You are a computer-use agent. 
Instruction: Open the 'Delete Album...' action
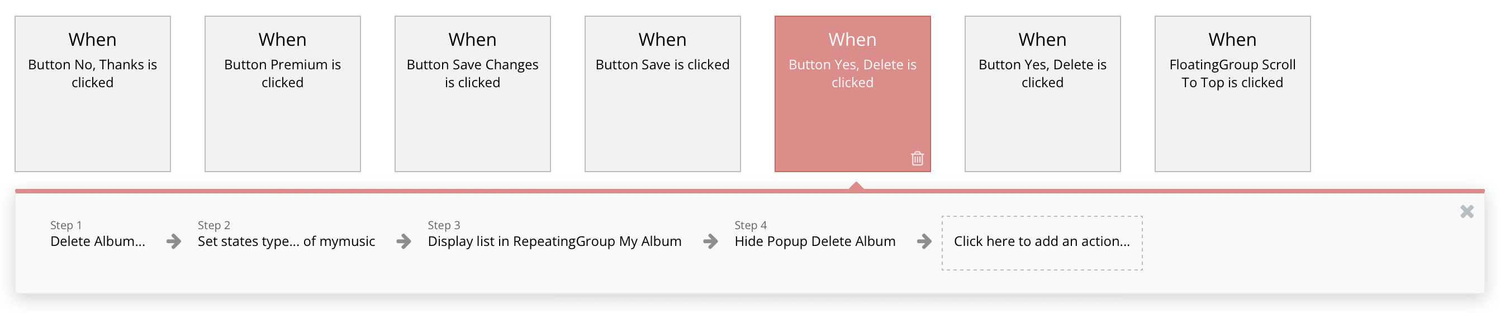[98, 241]
